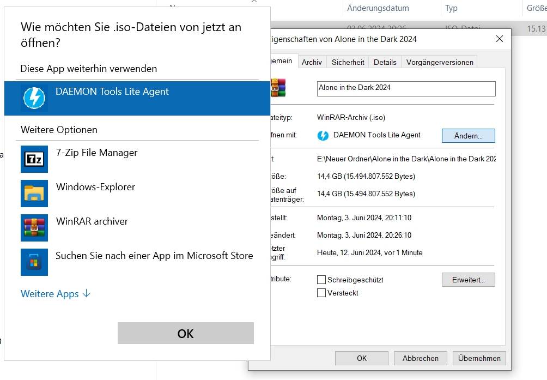Screen dimensions: 547x380
Task: Click the 'WinRAR-Archiv (.iso)' file type text
Action: (x=351, y=117)
